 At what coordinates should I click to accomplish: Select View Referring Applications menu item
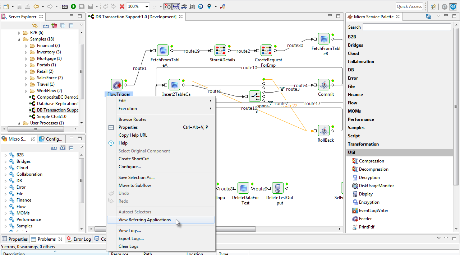(x=144, y=220)
